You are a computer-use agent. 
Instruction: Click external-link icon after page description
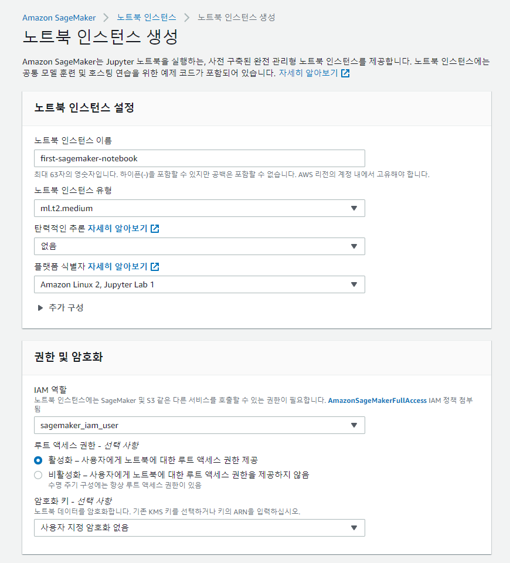345,73
